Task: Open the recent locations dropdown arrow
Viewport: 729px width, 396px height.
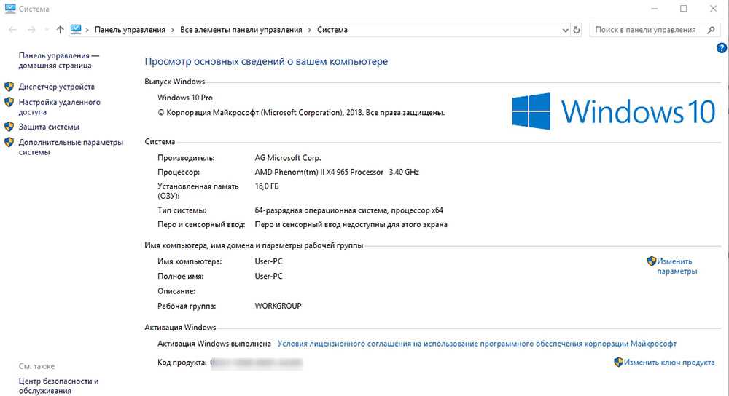Action: pos(46,30)
